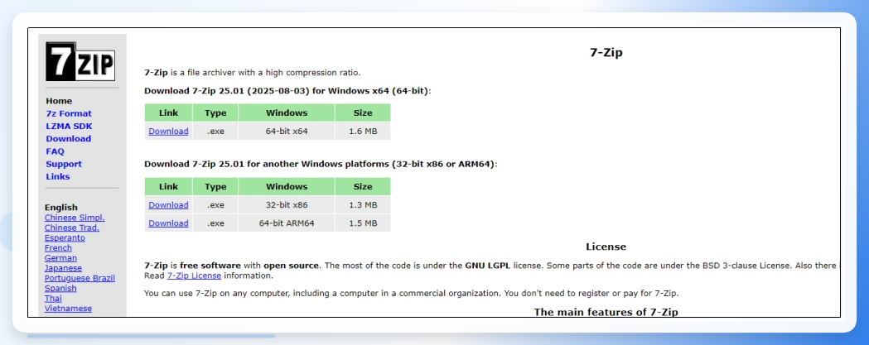Open the 7z Format page

(x=69, y=113)
